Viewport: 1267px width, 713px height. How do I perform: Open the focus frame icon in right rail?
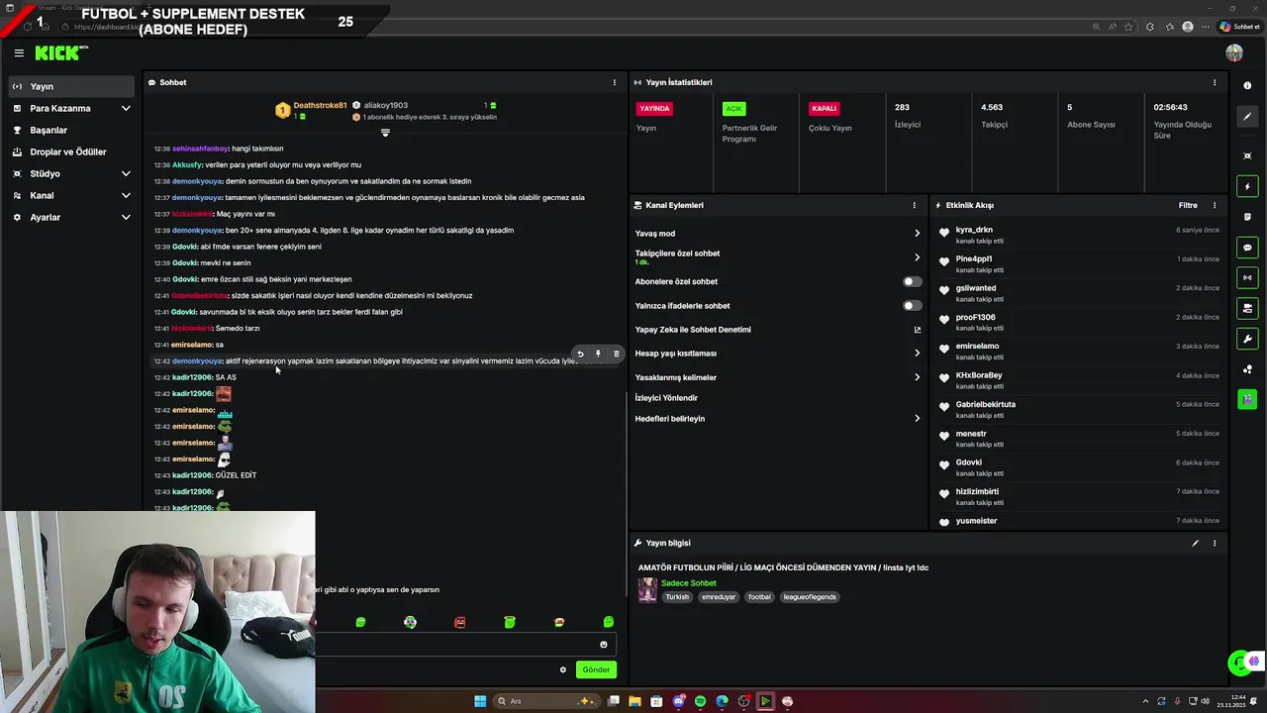(x=1247, y=155)
